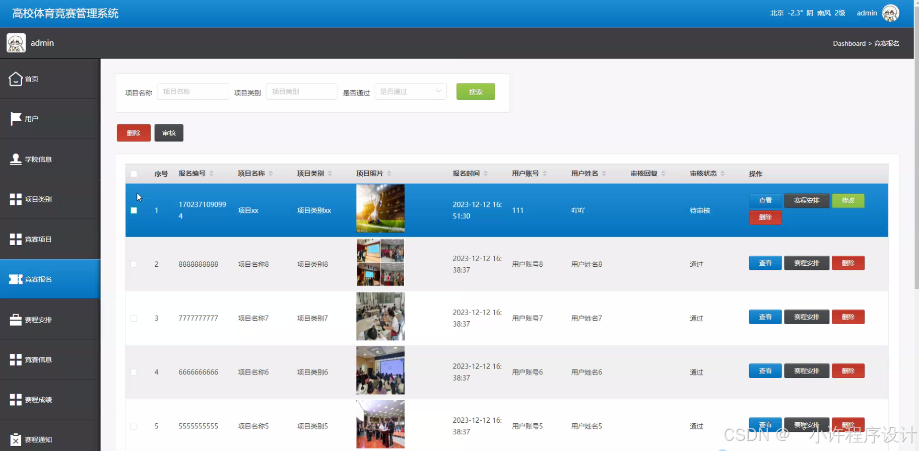Click the admin avatar in the sidebar header
The height and width of the screenshot is (451, 919).
[16, 43]
